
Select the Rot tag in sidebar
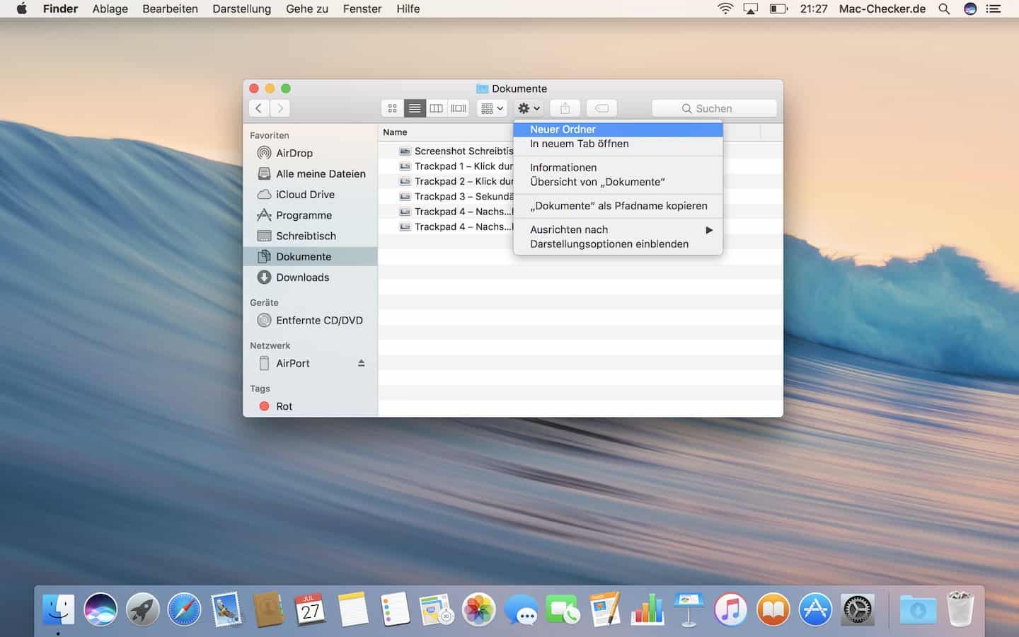coord(310,406)
